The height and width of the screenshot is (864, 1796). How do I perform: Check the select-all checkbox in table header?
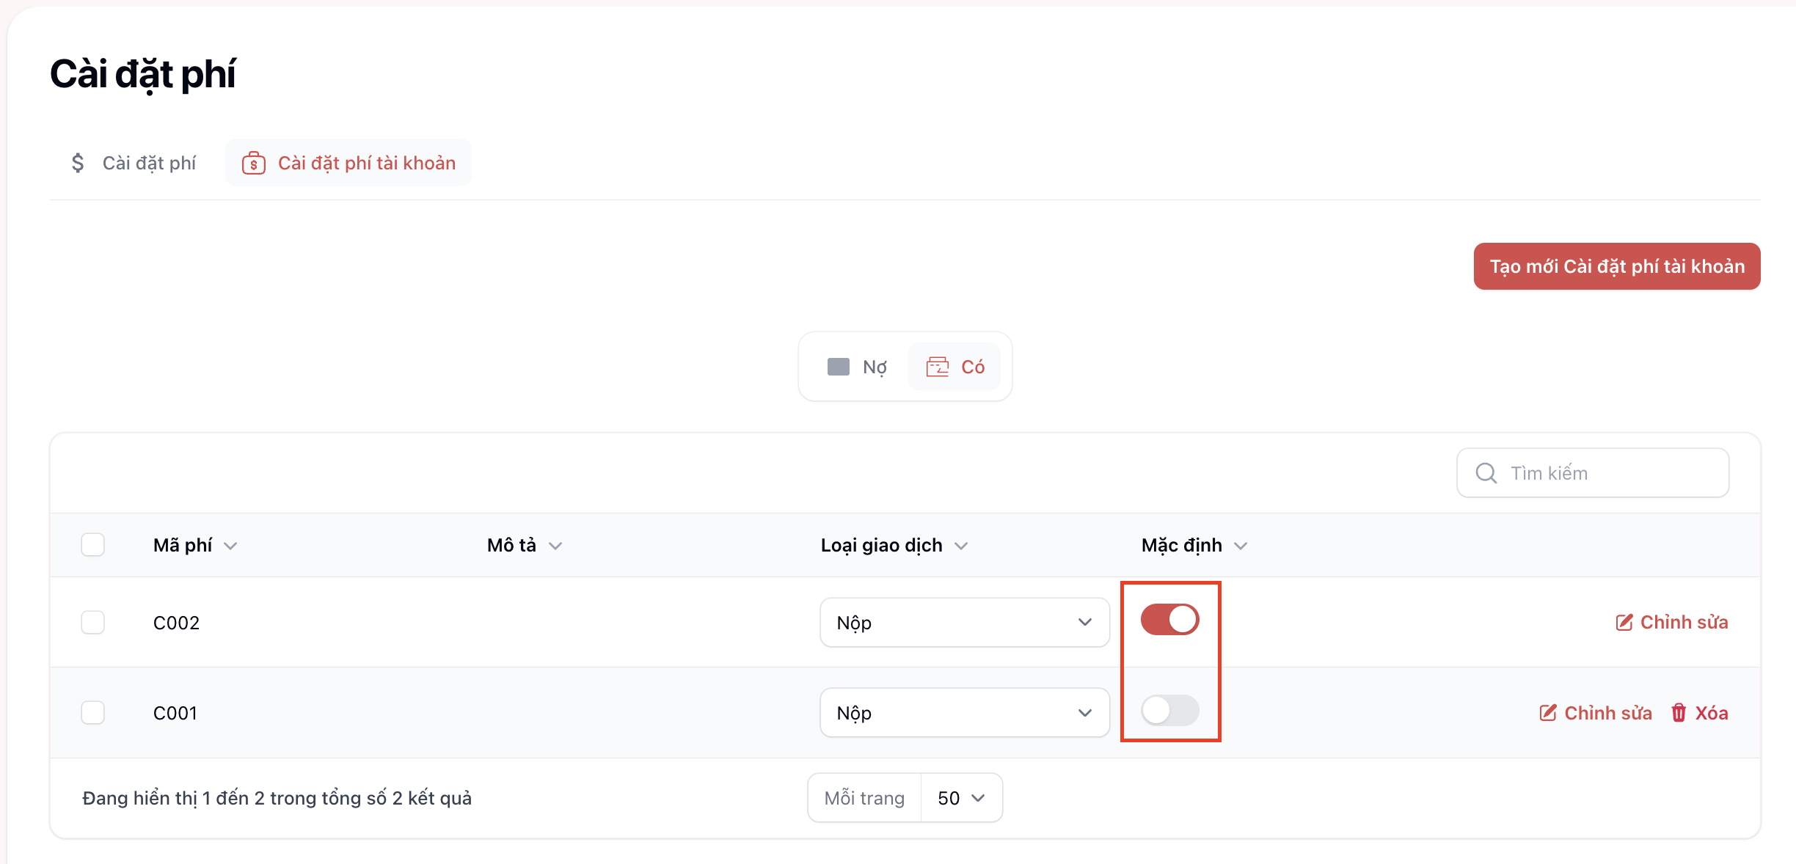click(93, 545)
